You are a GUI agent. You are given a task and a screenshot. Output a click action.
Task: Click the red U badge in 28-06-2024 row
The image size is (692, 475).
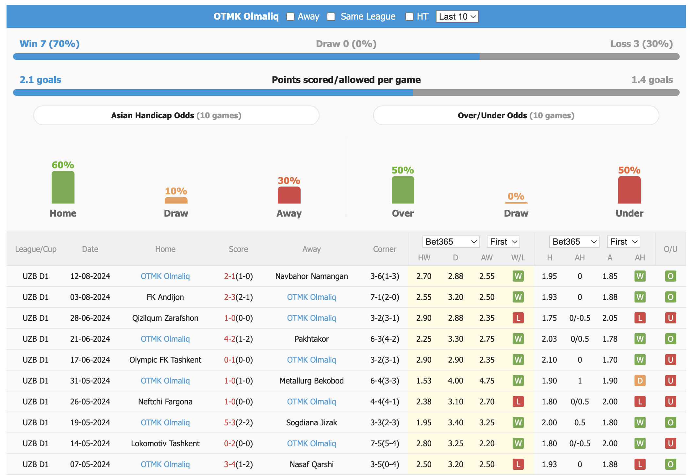tap(670, 318)
